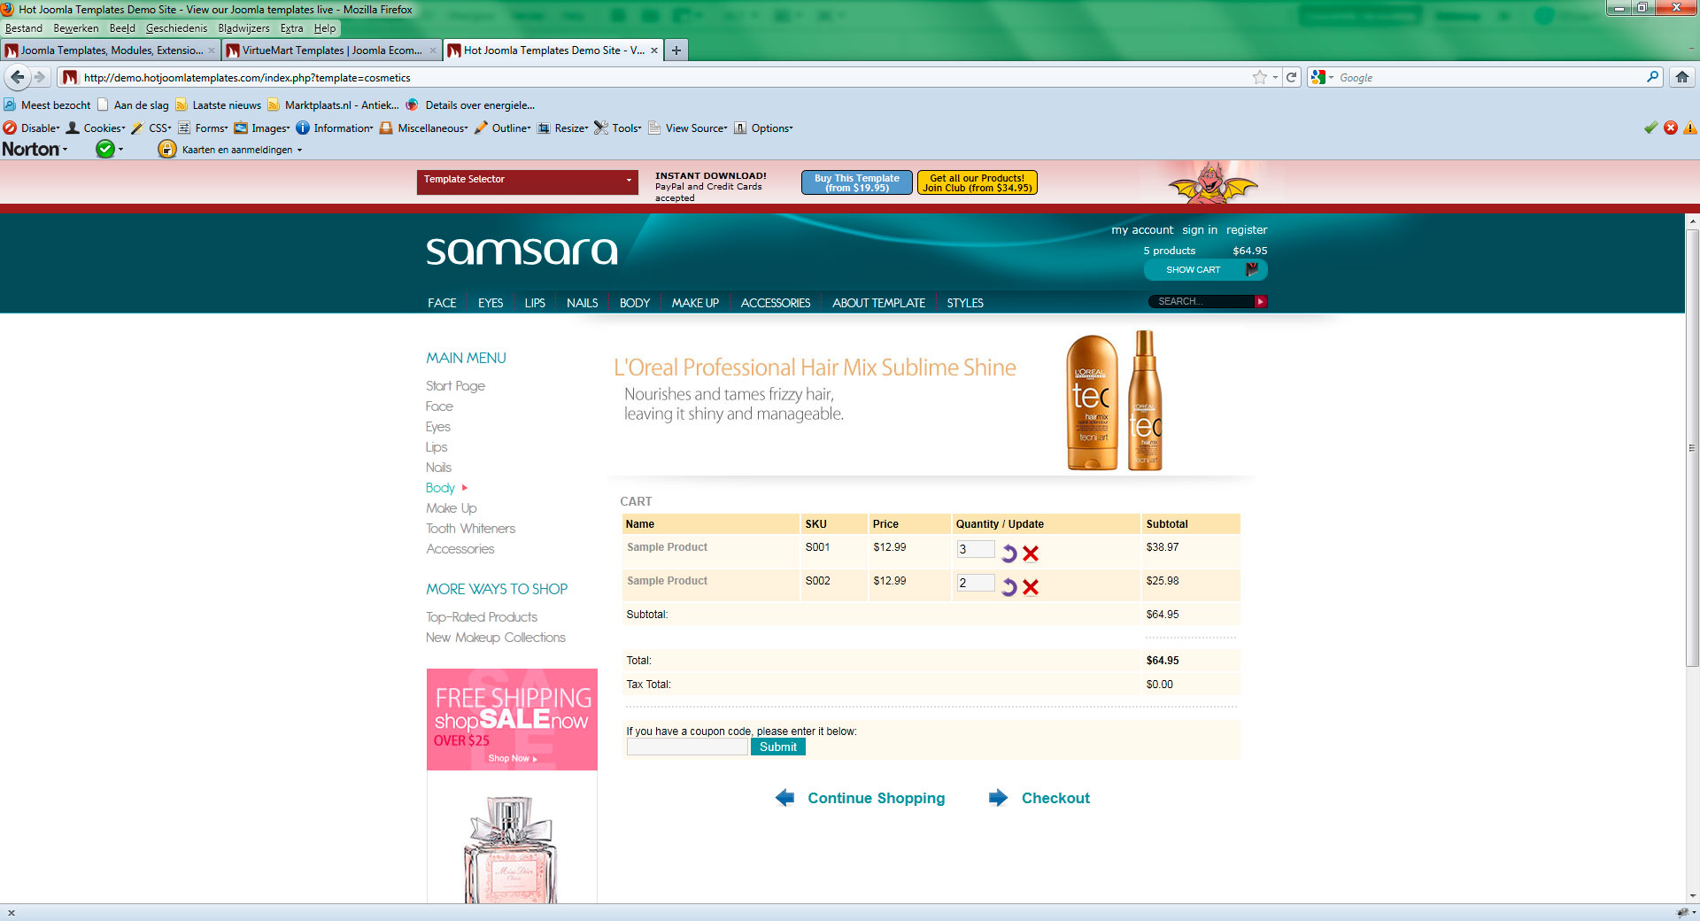Click the red search arrow button in site header
The width and height of the screenshot is (1700, 921).
[x=1261, y=302]
